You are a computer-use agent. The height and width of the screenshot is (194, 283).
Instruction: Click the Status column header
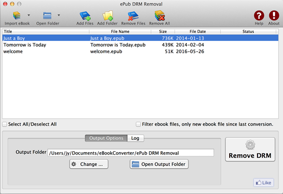[248, 32]
